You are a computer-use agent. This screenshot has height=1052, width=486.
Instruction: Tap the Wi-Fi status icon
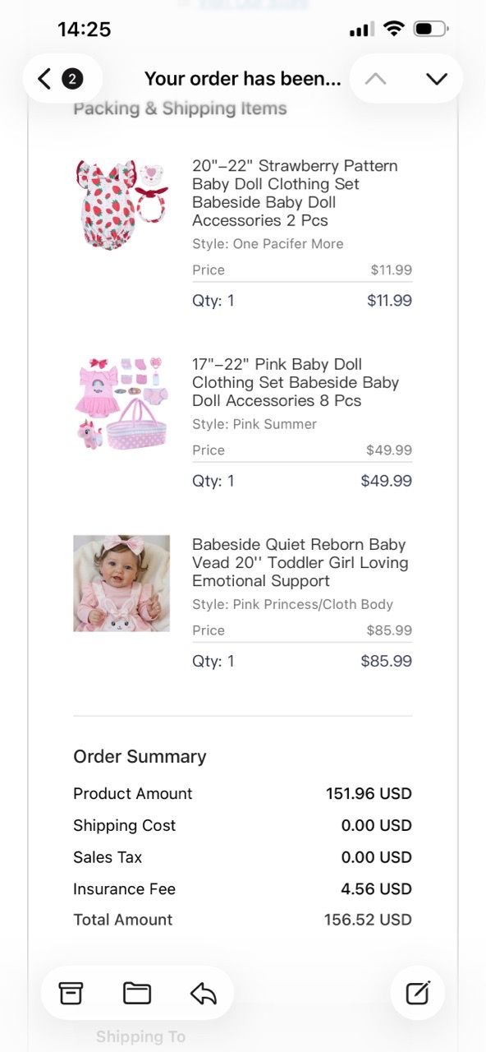394,30
